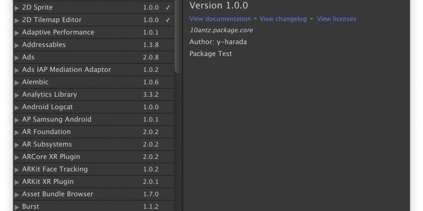
Task: Open the View licenses link
Action: (336, 19)
